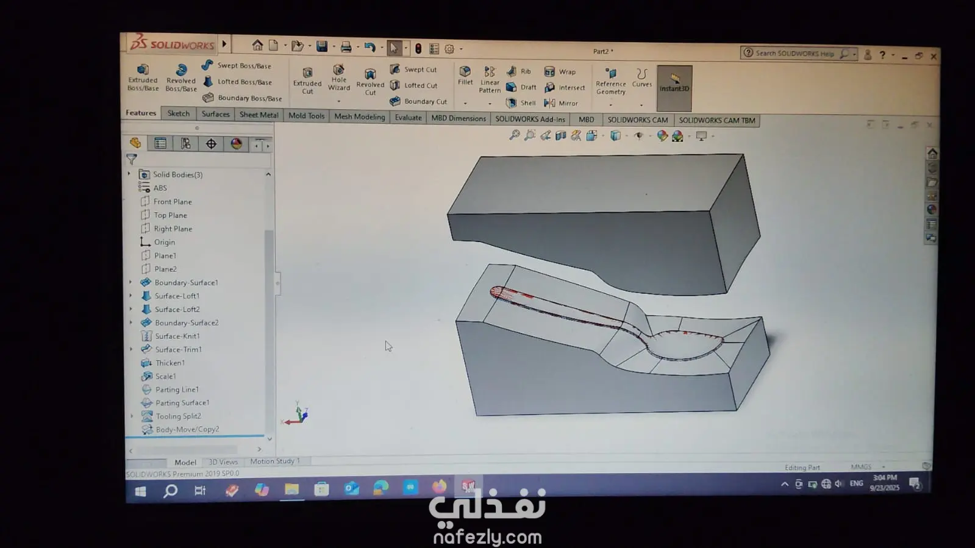Open the Boundary Boss/Base tool
Viewport: 975px width, 548px height.
coord(242,98)
